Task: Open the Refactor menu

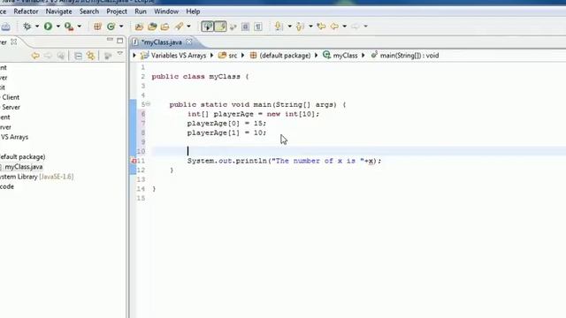Action: (x=26, y=11)
